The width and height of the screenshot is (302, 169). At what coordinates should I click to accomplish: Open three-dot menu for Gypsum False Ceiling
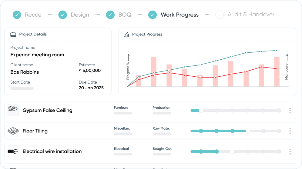290,111
